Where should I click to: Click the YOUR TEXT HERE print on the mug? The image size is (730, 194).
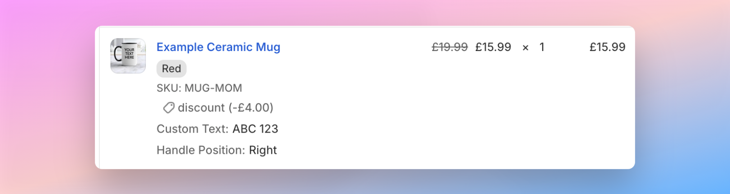pyautogui.click(x=129, y=54)
